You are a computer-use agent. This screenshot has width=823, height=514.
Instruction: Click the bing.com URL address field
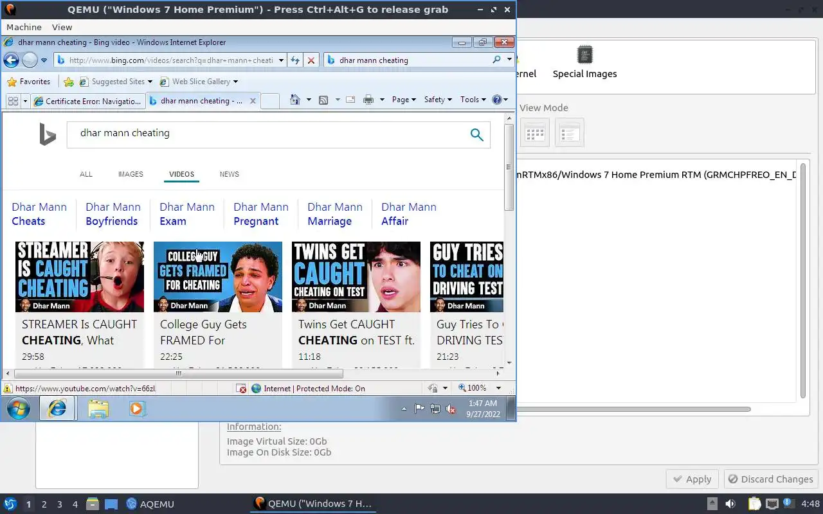point(171,60)
